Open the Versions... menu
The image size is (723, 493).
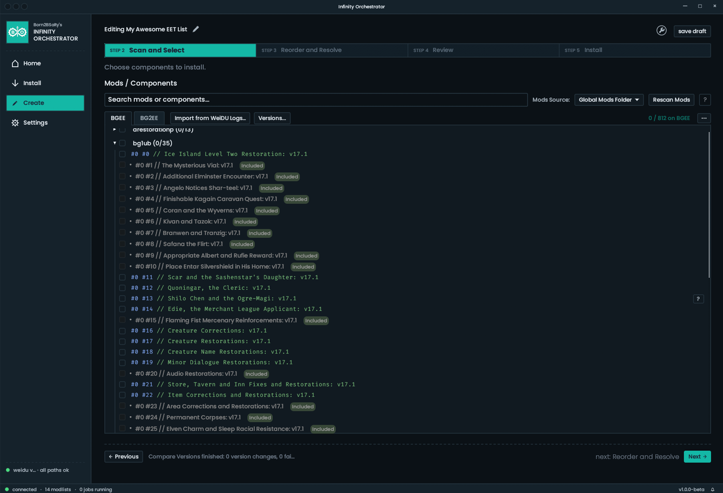coord(272,118)
